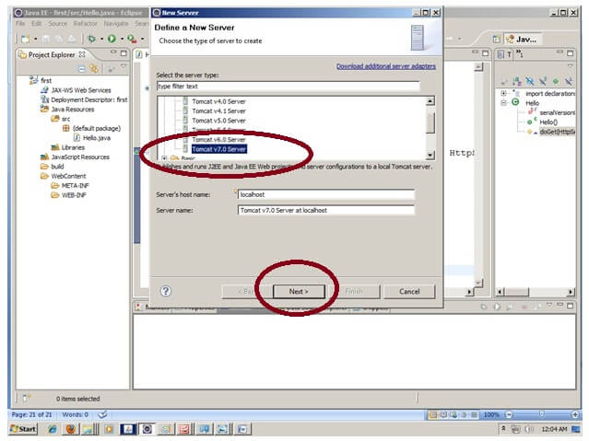Click the Server name text field

pos(326,210)
